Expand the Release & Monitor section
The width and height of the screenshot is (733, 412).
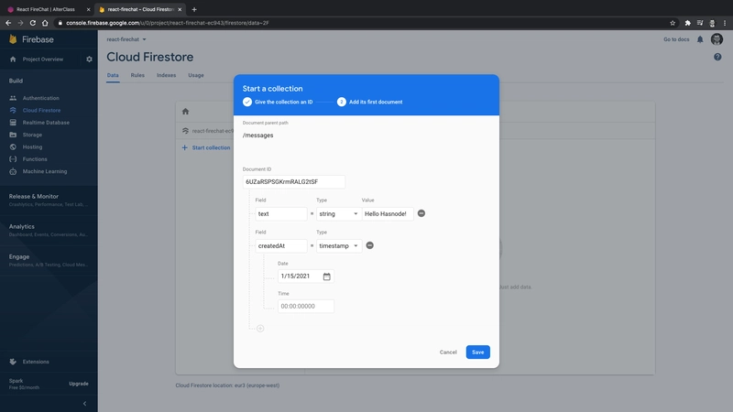(49, 200)
